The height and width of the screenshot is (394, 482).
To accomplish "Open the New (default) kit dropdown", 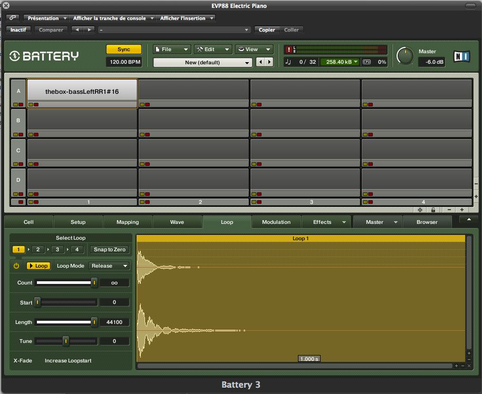I will (x=203, y=62).
